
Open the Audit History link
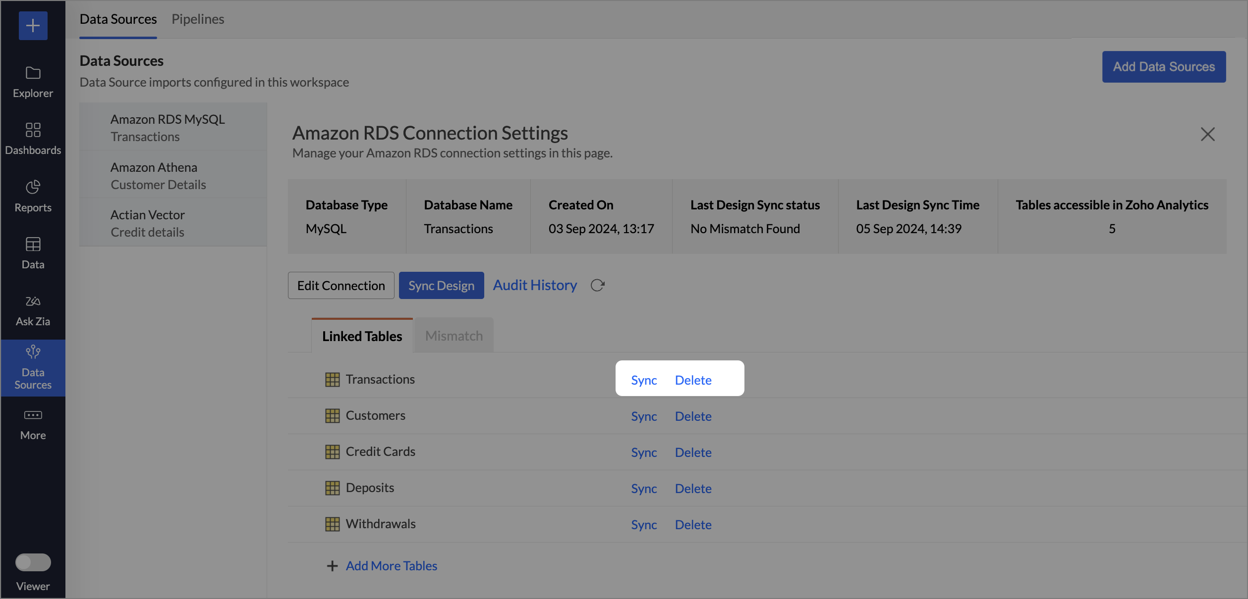535,285
